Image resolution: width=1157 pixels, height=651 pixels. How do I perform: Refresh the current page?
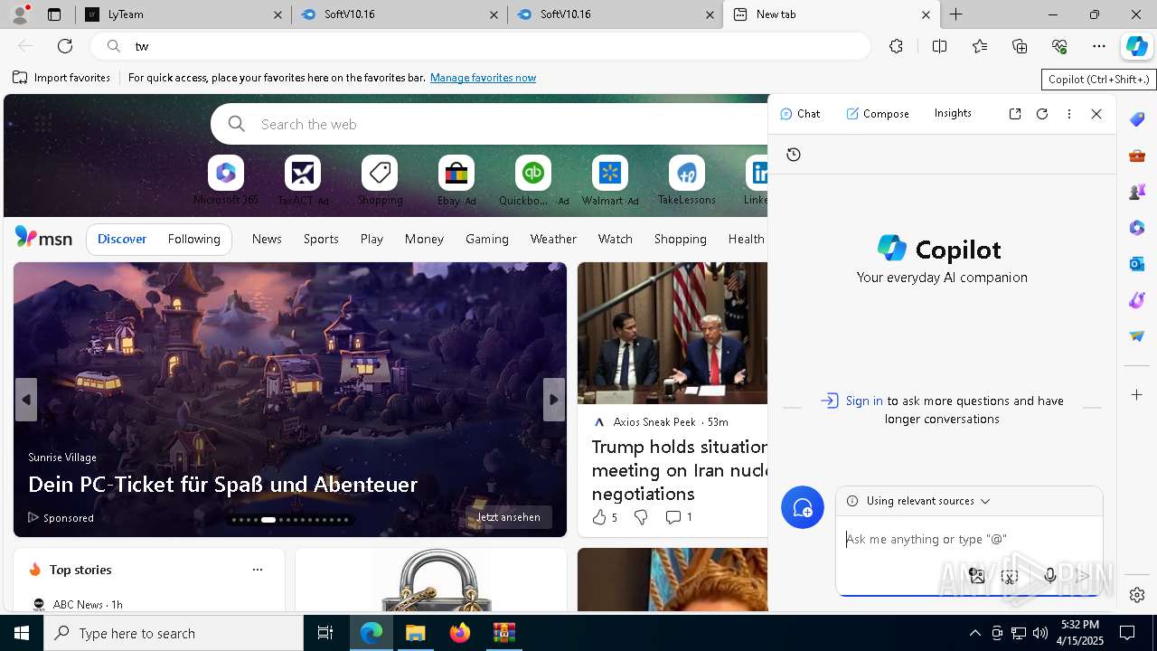tap(65, 46)
